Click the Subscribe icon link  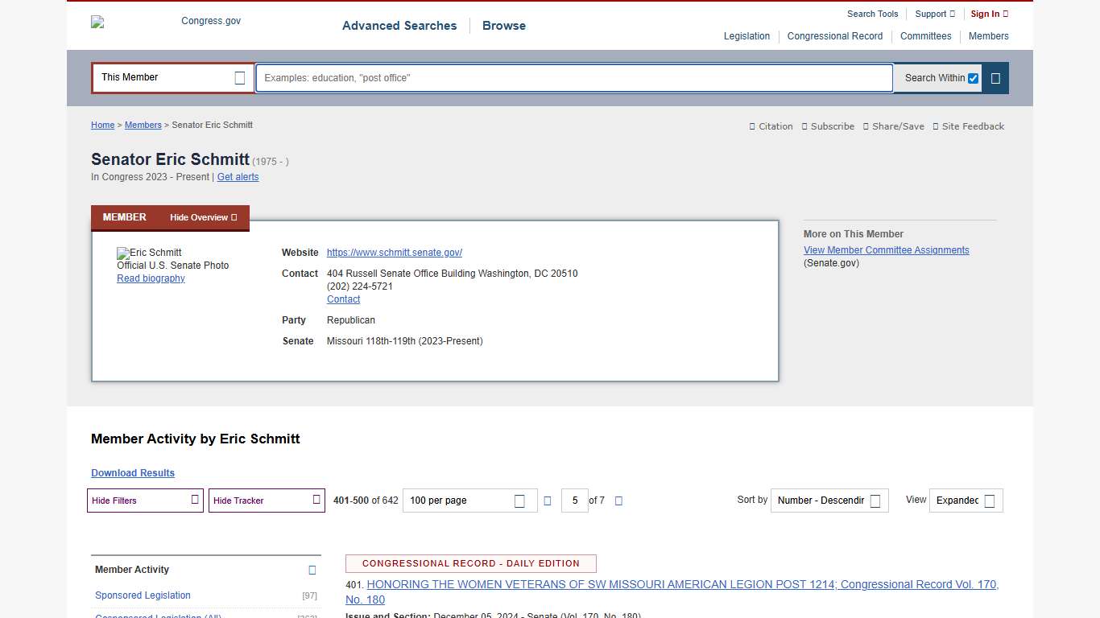(x=828, y=126)
